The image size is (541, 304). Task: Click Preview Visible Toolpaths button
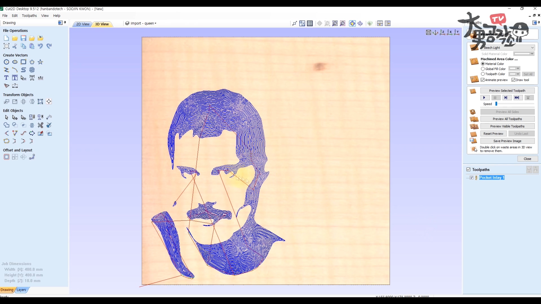point(507,126)
